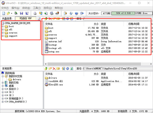The image size is (153, 113).
Task: Expand the support folder tree node
Action: click(x=3, y=36)
